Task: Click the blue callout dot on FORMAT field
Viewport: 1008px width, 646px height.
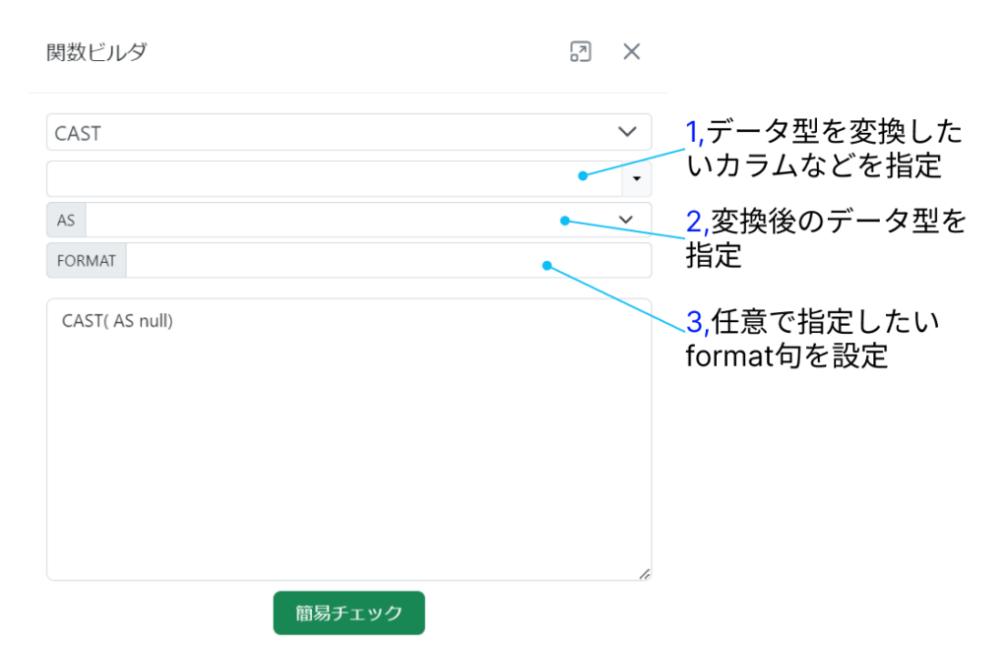Action: 547,265
